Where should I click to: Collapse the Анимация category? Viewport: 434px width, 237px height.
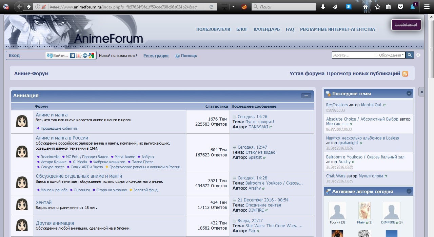click(x=306, y=96)
